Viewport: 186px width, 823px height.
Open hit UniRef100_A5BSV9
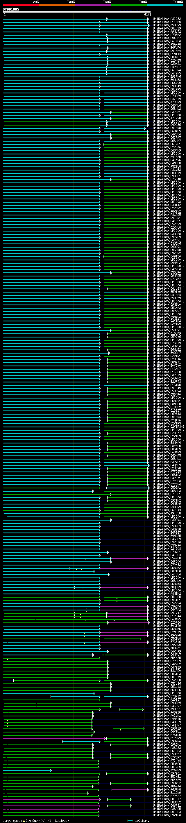click(167, 25)
